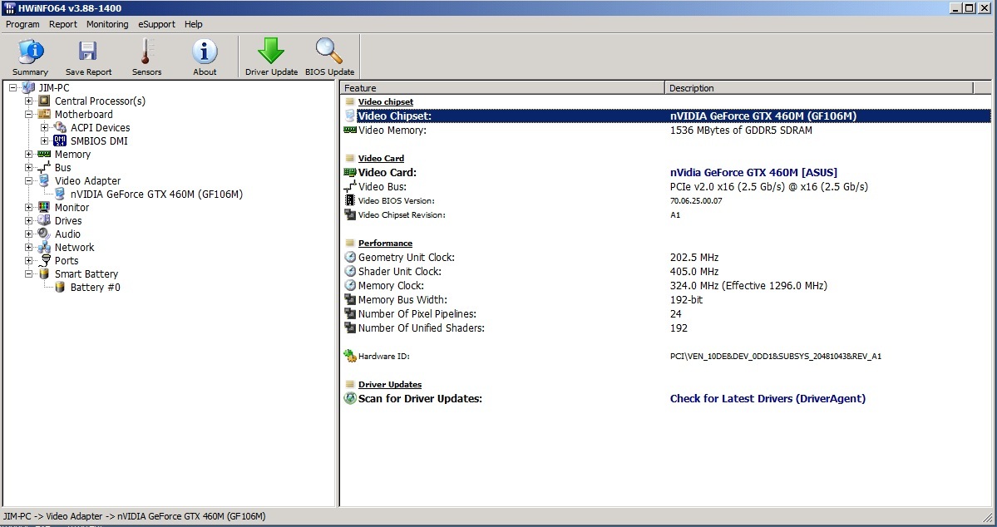Screen dimensions: 997x527
Task: Click the Audio speaker icon in tree
Action: coord(44,234)
